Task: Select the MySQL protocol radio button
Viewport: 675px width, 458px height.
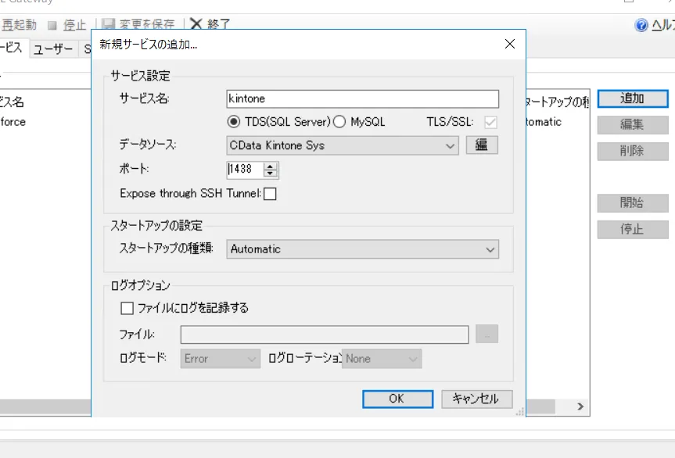Action: [x=340, y=120]
